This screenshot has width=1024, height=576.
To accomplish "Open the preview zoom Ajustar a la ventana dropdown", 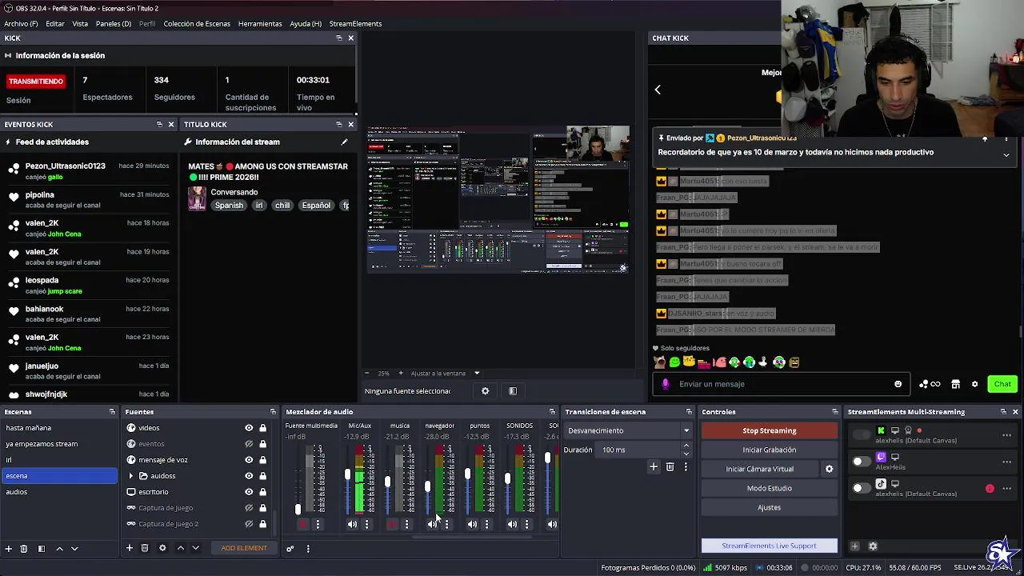I will (446, 374).
